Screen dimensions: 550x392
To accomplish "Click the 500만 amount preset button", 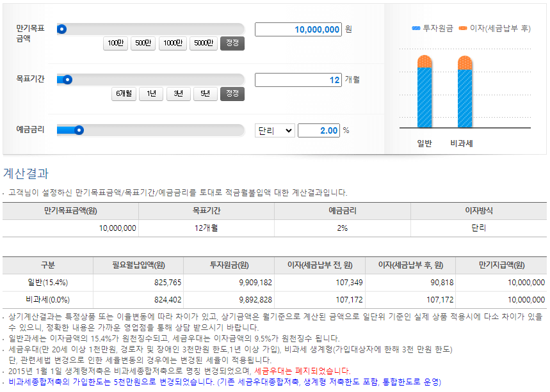I will point(144,43).
